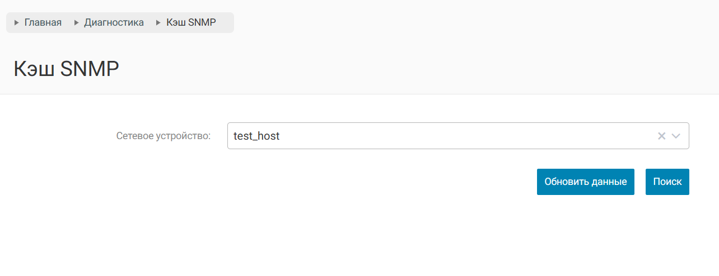Click the test_host value text
The width and height of the screenshot is (719, 276).
click(x=256, y=136)
